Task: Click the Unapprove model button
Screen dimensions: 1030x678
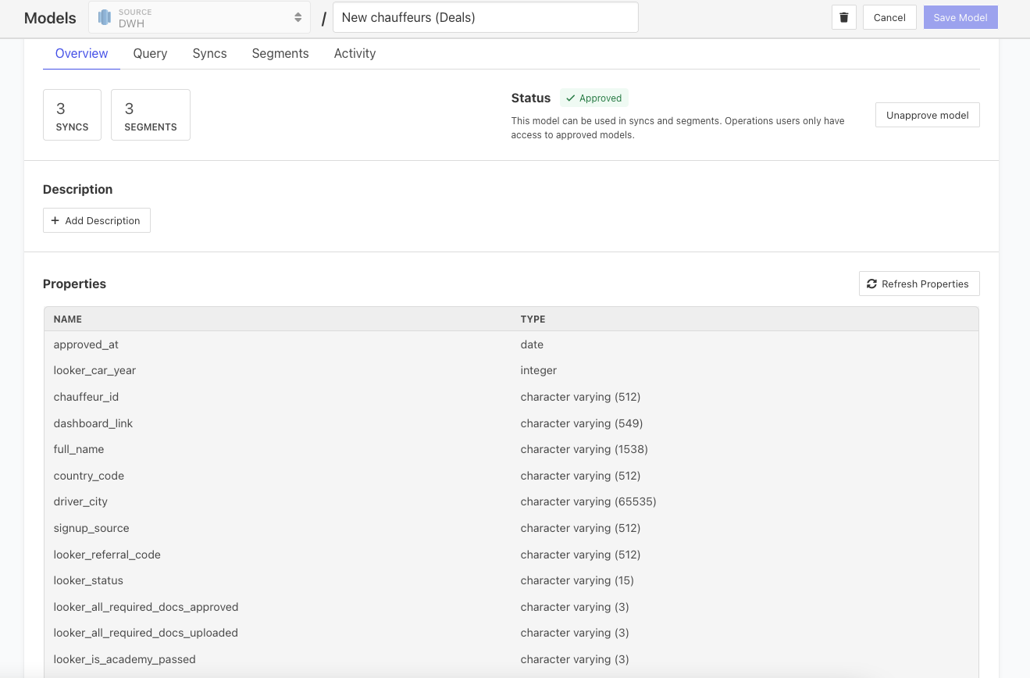Action: tap(927, 115)
